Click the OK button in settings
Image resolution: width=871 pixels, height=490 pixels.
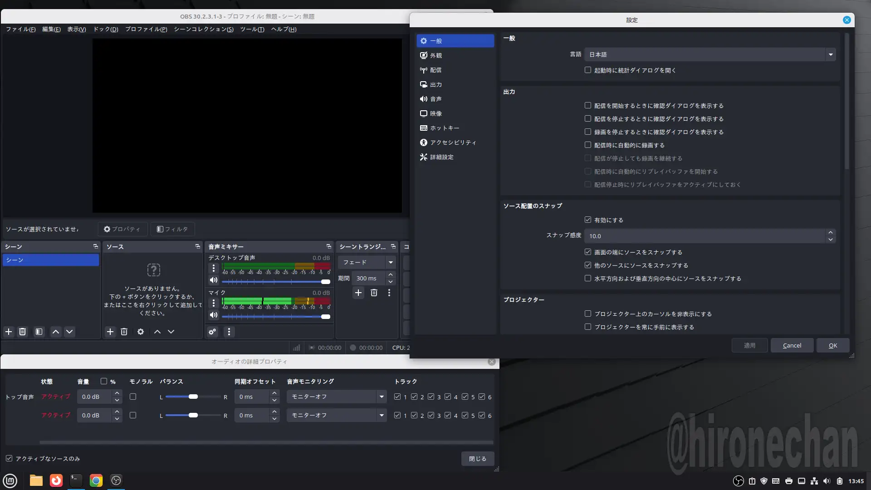pyautogui.click(x=833, y=345)
